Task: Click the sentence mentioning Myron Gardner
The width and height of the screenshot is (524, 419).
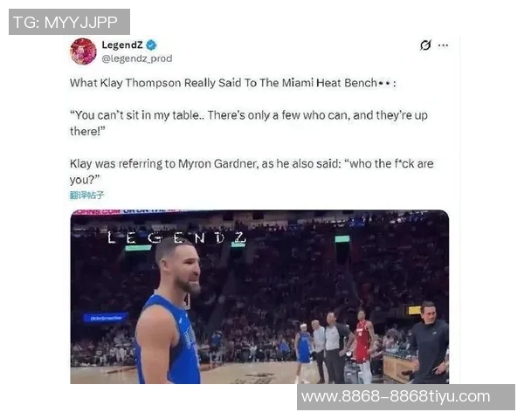Action: [x=252, y=171]
